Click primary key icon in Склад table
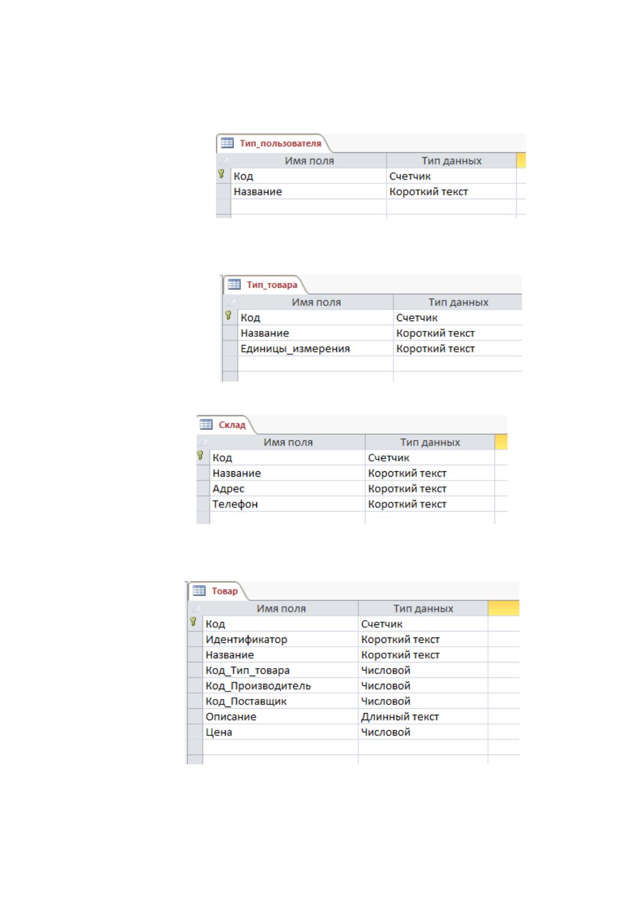The image size is (643, 909). [200, 456]
